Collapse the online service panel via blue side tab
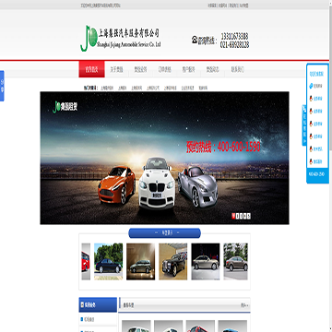Screen dimensions: 332x332 point(304,125)
